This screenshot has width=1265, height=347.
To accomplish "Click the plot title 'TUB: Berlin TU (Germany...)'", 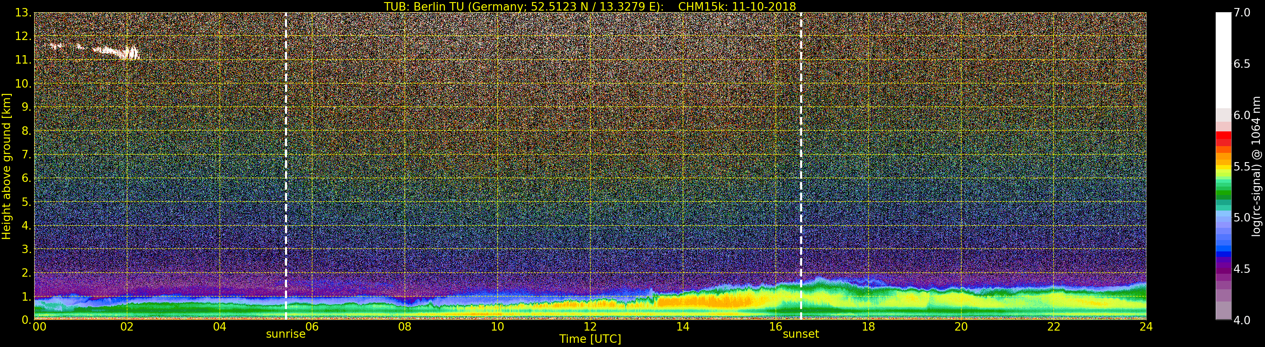I will click(590, 6).
